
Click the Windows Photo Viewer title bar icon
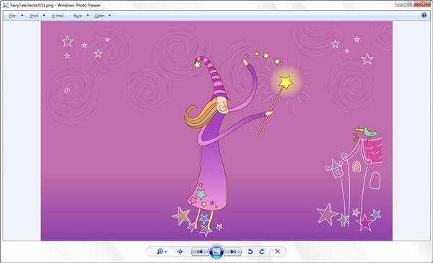6,5
